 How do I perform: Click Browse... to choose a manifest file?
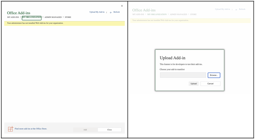pyautogui.click(x=214, y=75)
